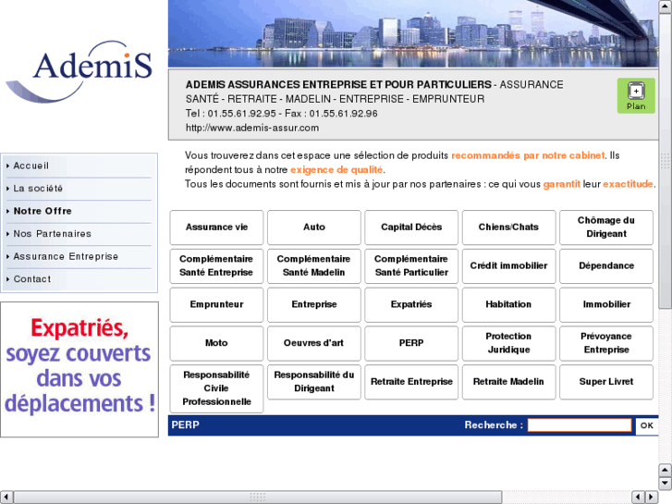The width and height of the screenshot is (672, 504).
Task: Click the Retraite Madelin button
Action: click(x=508, y=382)
